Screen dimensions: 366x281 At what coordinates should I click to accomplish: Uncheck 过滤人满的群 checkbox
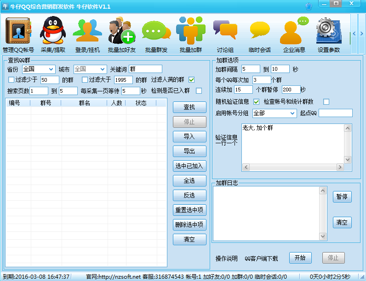click(192, 80)
